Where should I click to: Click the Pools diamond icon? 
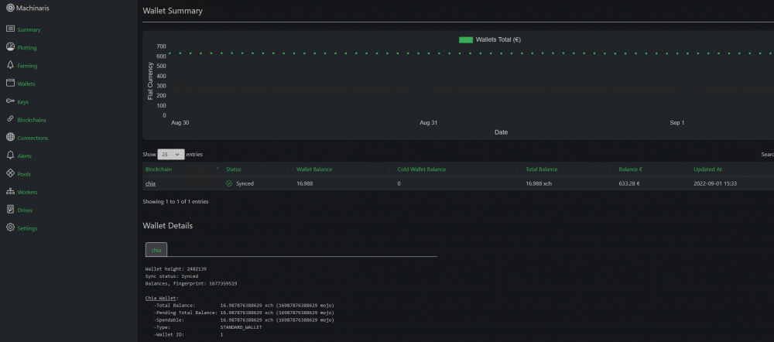click(10, 173)
